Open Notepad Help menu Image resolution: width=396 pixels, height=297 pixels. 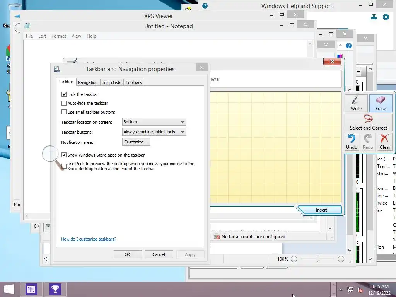click(x=91, y=36)
